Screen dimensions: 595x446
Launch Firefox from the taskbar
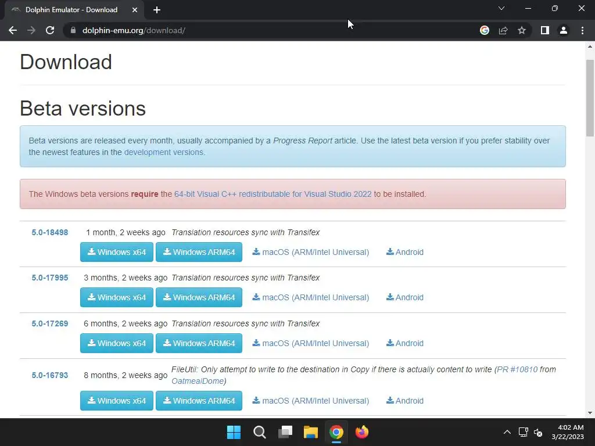pyautogui.click(x=362, y=432)
